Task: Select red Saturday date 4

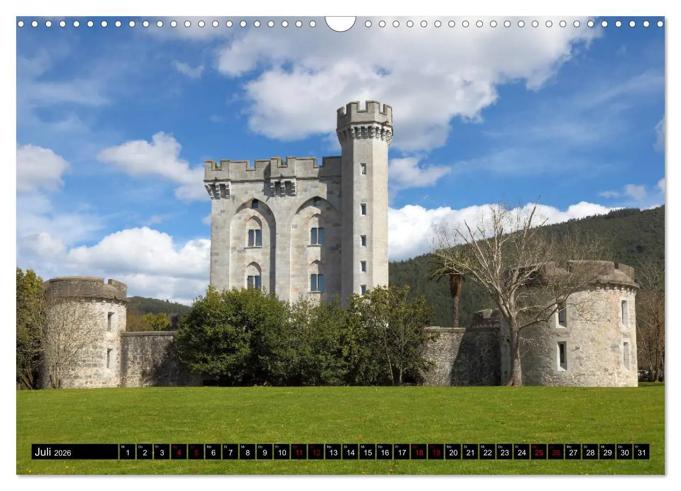Action: (178, 453)
